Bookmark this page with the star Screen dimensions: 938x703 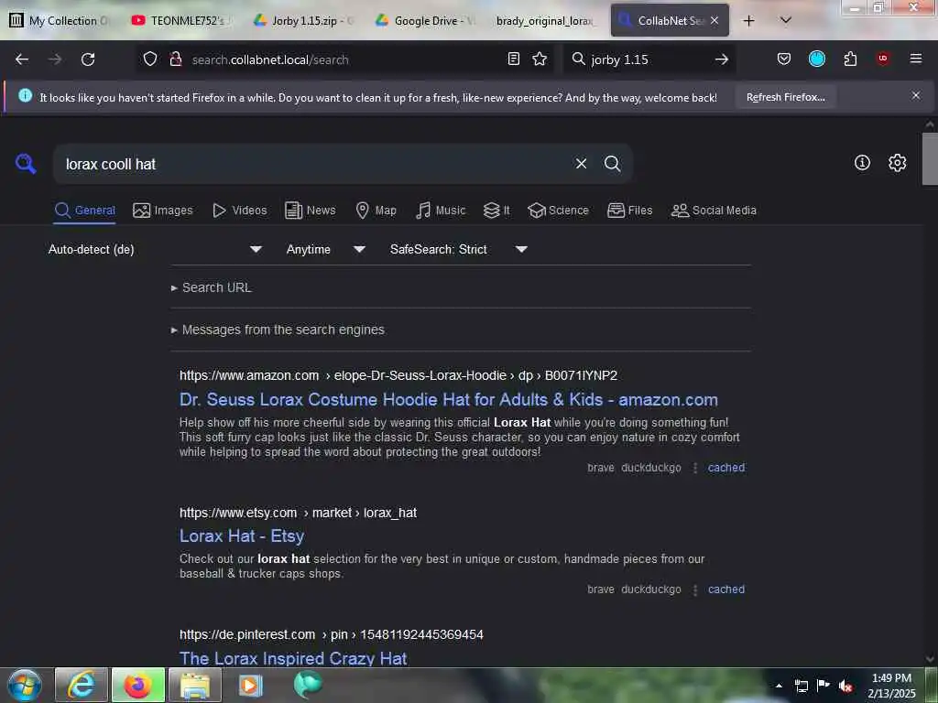[x=540, y=59]
